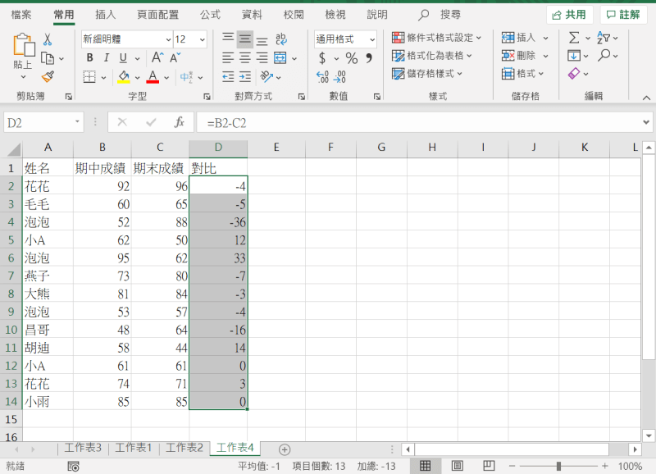Click the AutoSum sigma icon
This screenshot has width=656, height=474.
[x=574, y=38]
